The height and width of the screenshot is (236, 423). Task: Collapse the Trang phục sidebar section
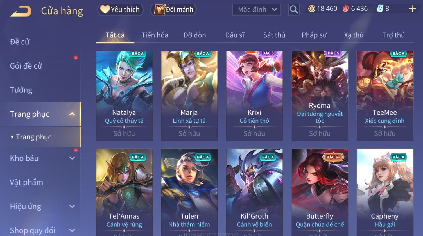pyautogui.click(x=72, y=114)
